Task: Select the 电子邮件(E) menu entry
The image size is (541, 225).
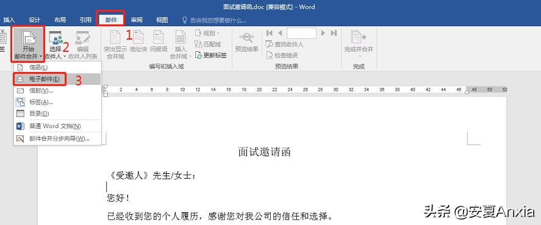Action: pyautogui.click(x=57, y=79)
